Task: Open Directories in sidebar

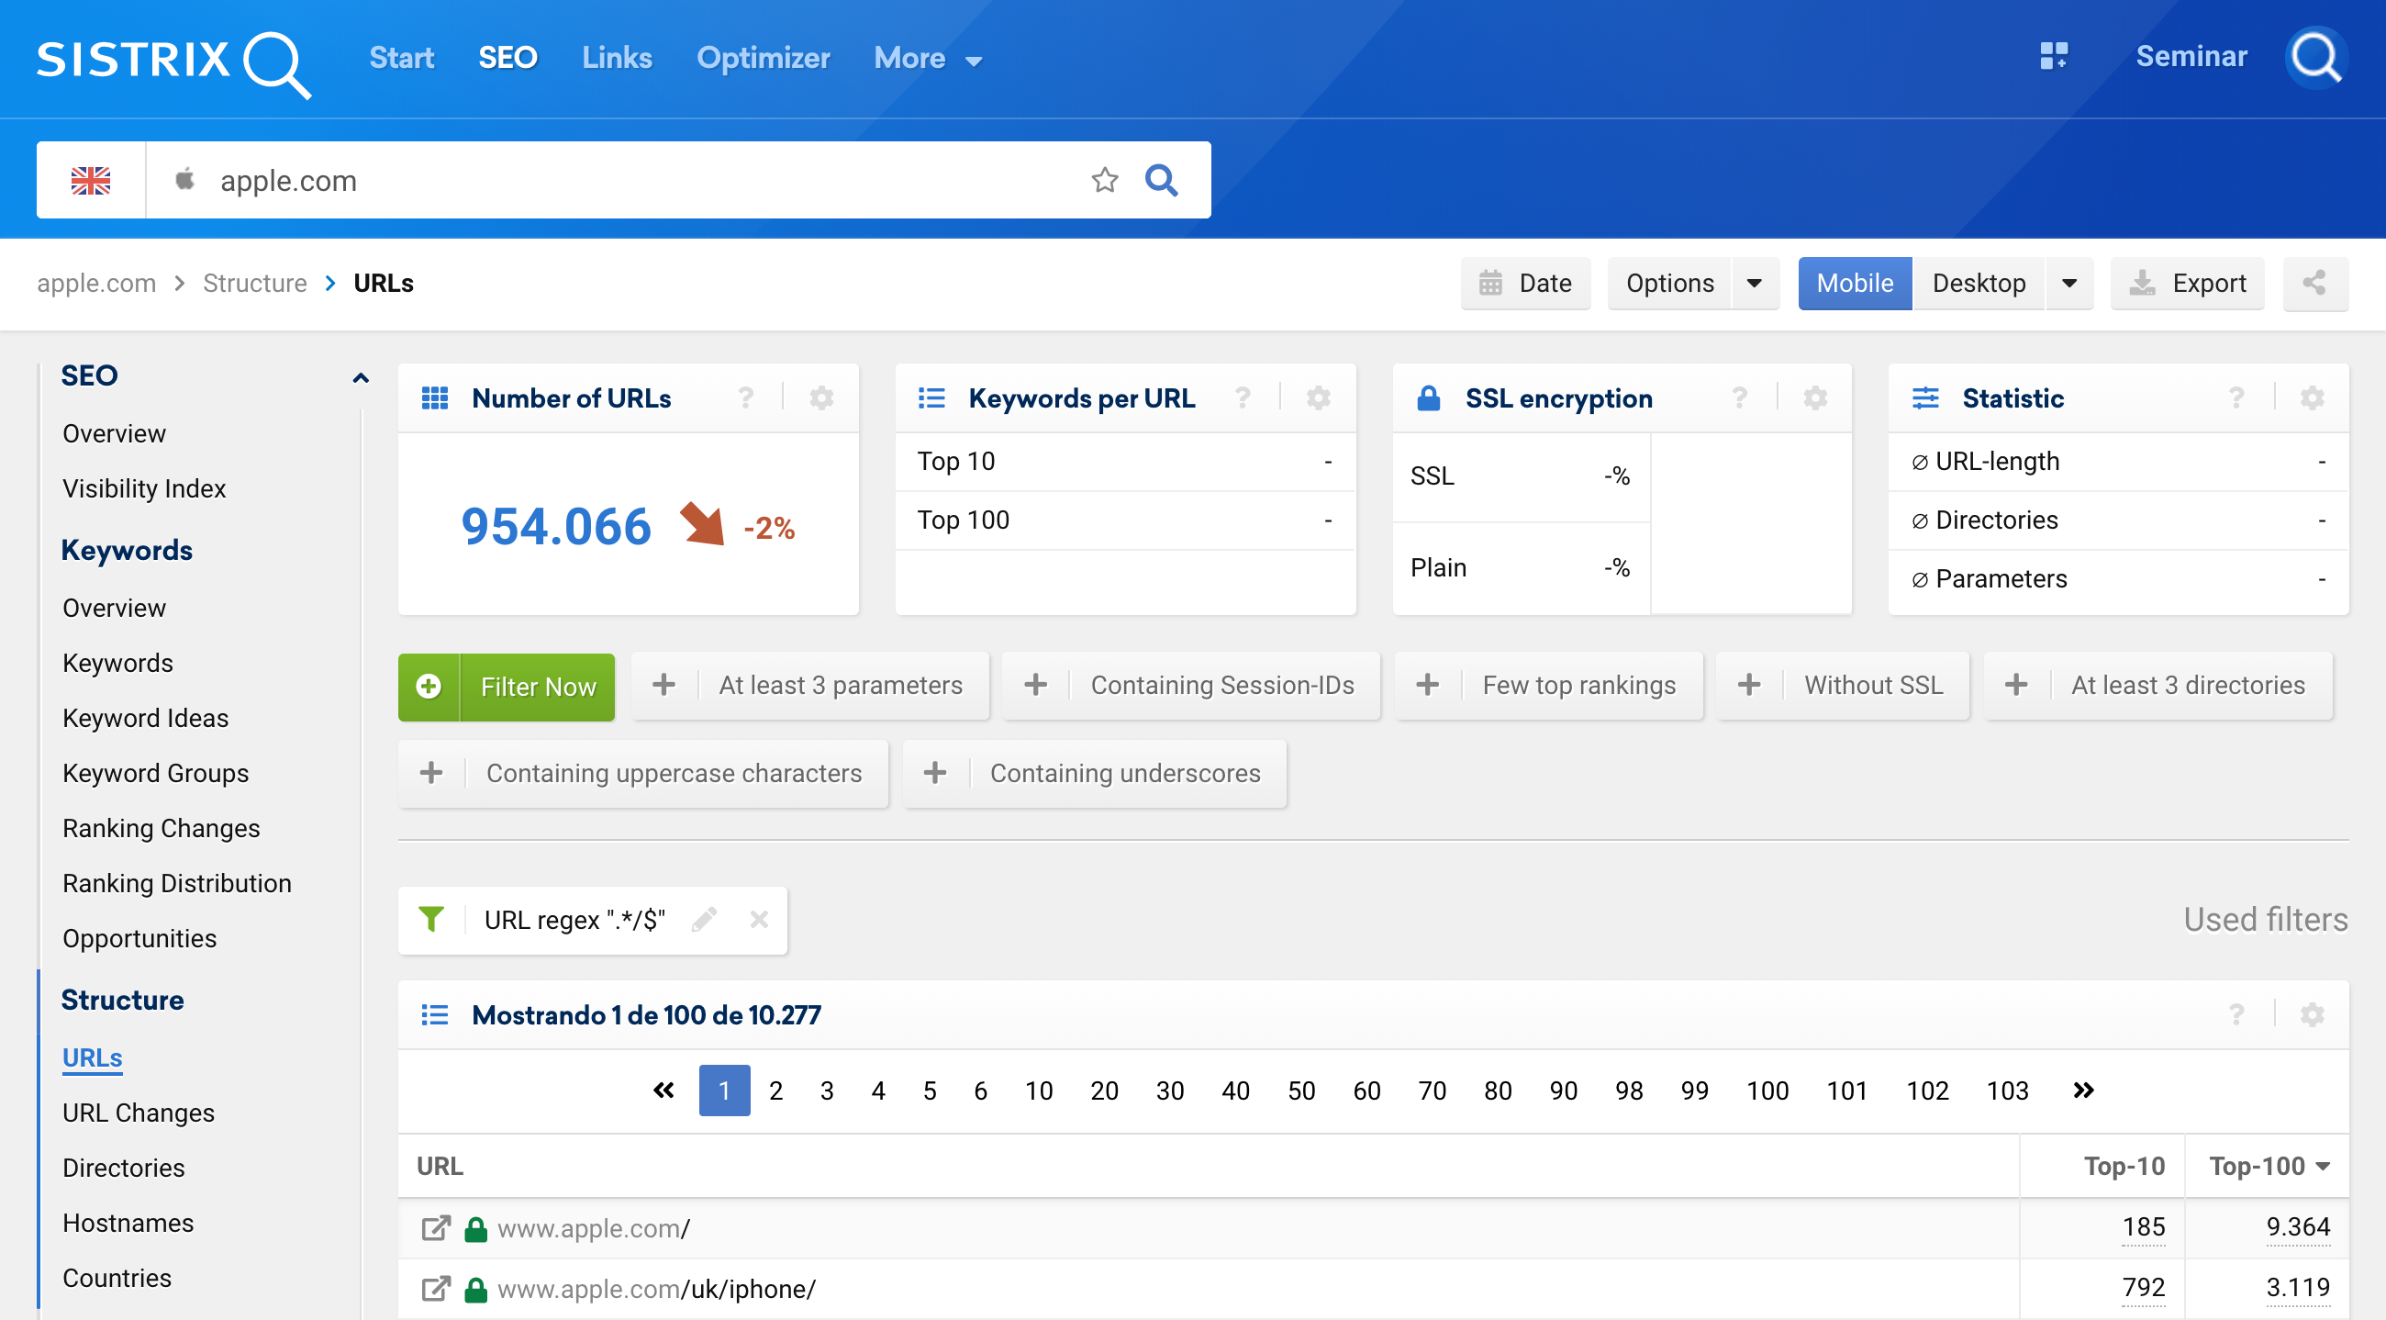Action: tap(124, 1169)
